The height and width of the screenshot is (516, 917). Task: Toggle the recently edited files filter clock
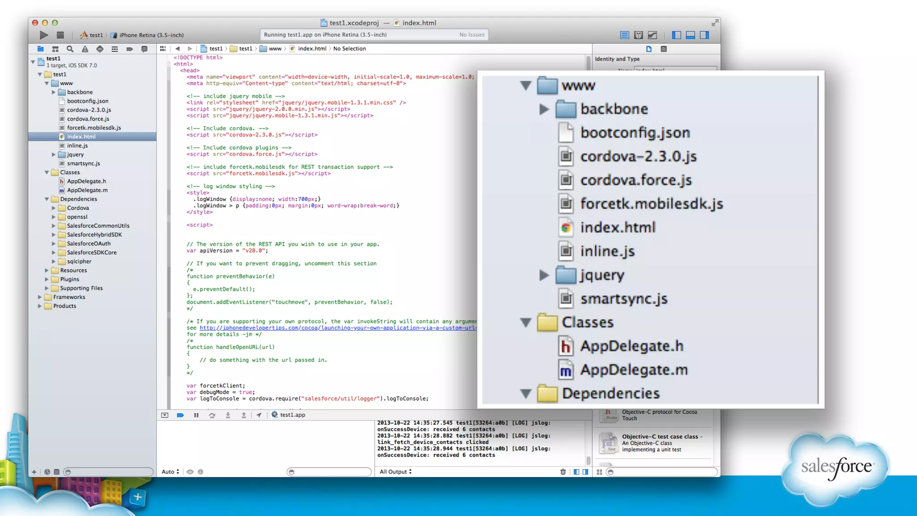pyautogui.click(x=47, y=472)
